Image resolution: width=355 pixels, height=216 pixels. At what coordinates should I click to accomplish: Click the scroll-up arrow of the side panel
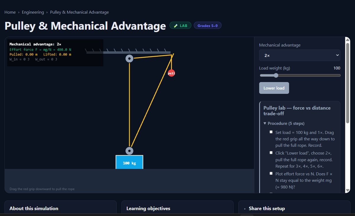348,39
